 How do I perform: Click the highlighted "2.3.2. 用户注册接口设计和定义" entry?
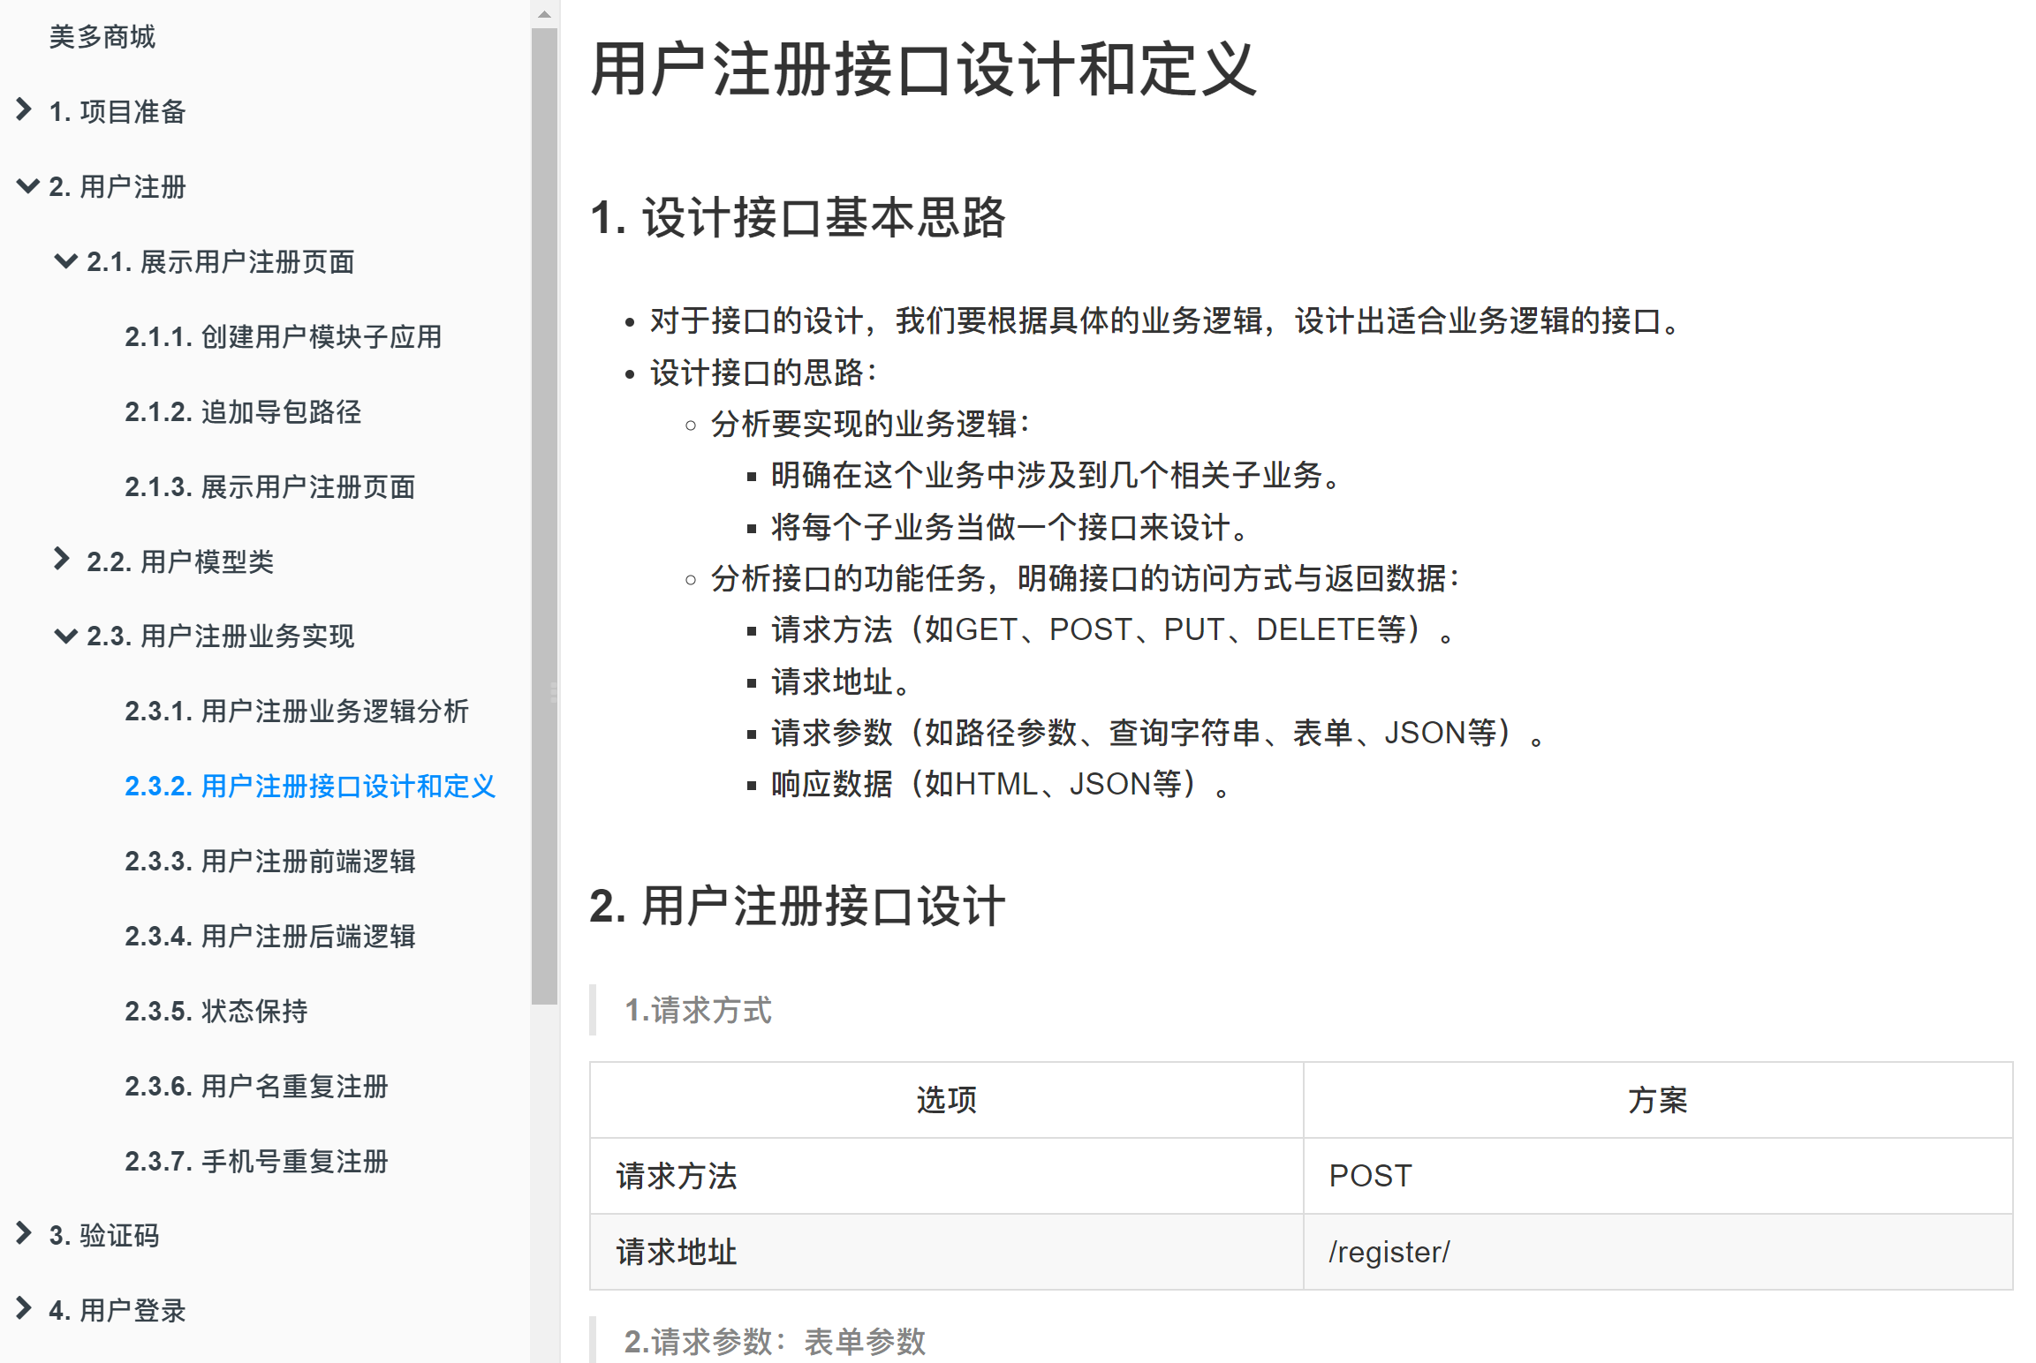coord(311,787)
